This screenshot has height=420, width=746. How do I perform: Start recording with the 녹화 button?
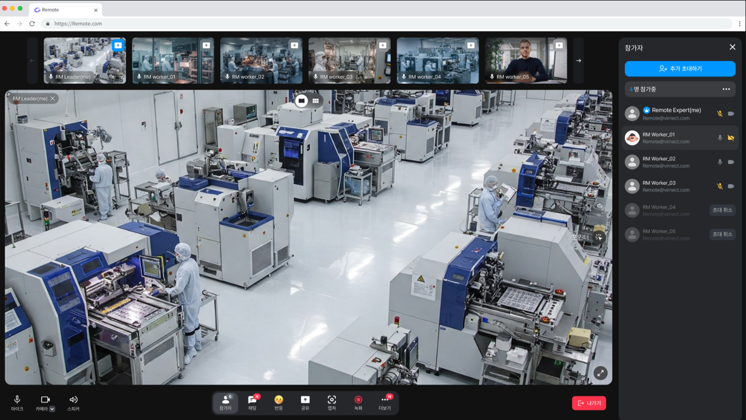point(358,402)
